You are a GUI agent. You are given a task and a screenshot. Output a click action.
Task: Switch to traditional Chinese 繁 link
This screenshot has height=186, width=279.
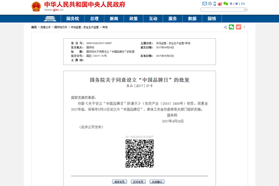236,4
